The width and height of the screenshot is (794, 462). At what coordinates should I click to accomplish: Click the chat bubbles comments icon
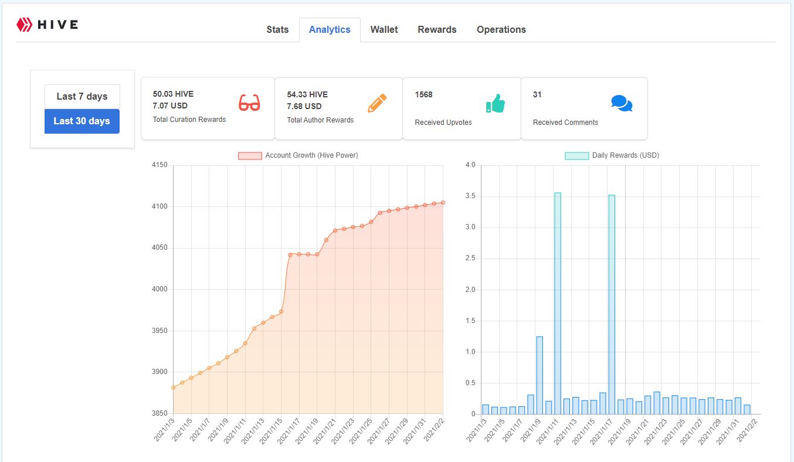tap(622, 103)
